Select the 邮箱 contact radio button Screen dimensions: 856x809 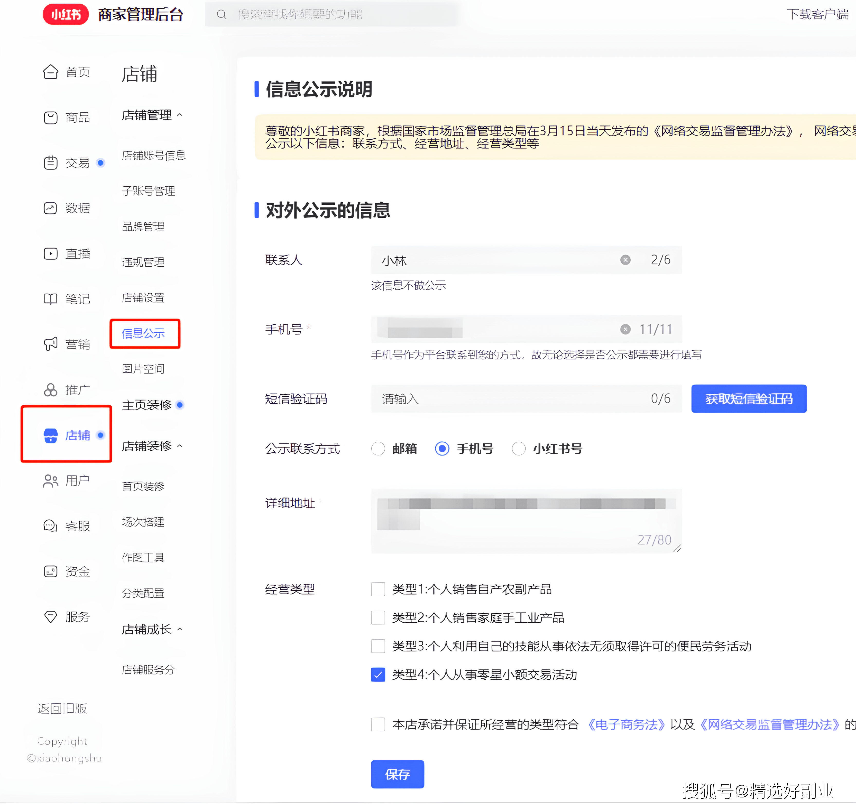coord(378,449)
